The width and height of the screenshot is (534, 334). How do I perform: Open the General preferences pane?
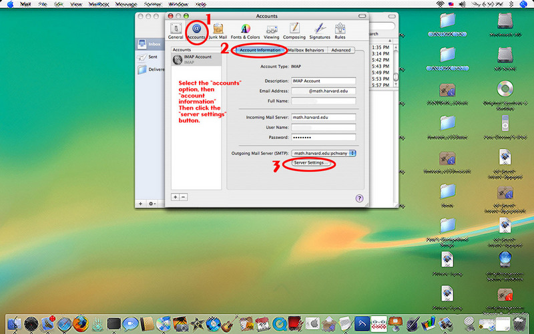pos(176,31)
